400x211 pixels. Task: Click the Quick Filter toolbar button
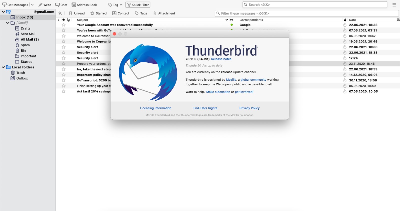(x=138, y=5)
